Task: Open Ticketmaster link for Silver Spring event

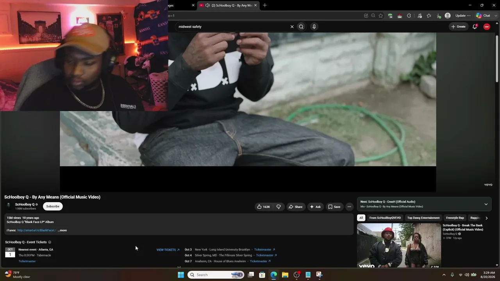Action: [x=266, y=255]
